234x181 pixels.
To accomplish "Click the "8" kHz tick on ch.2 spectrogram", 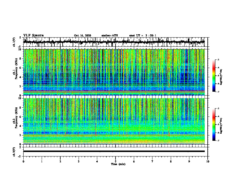I will (x=21, y=108).
